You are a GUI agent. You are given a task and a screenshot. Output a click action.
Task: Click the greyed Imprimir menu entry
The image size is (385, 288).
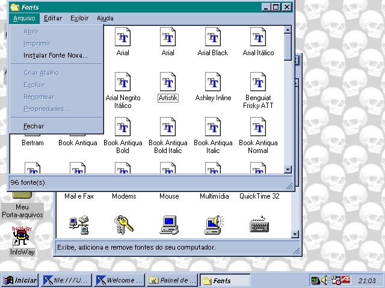click(x=57, y=43)
